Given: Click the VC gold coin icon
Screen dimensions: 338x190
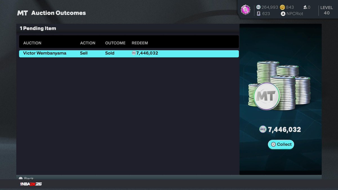Looking at the screenshot, I should coord(282,7).
